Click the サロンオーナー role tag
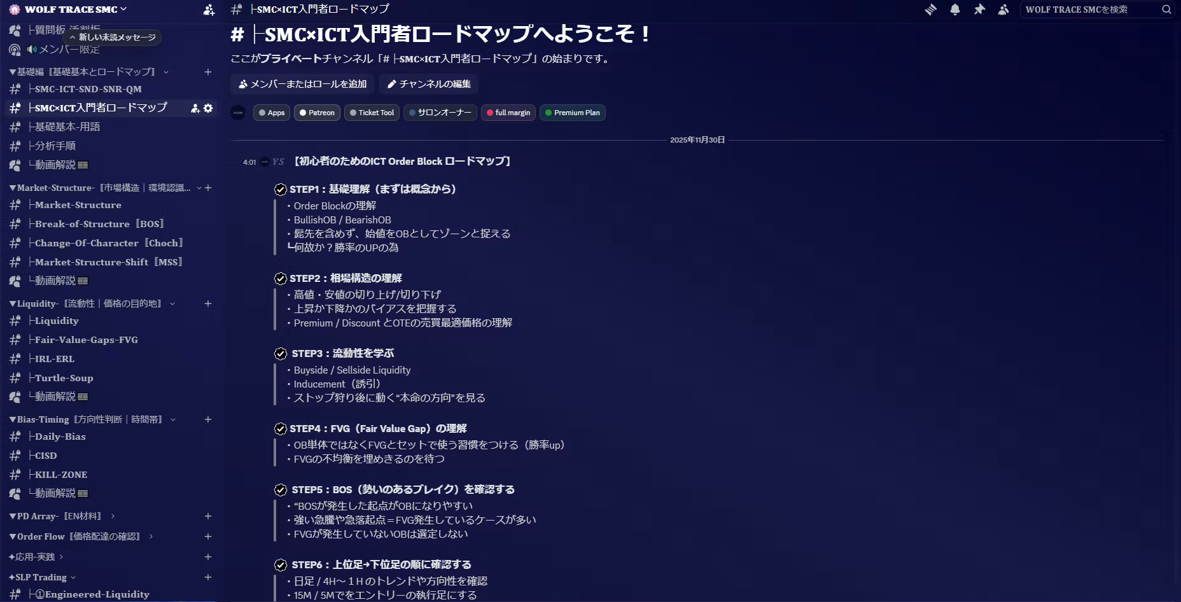Viewport: 1181px width, 602px height. point(440,113)
